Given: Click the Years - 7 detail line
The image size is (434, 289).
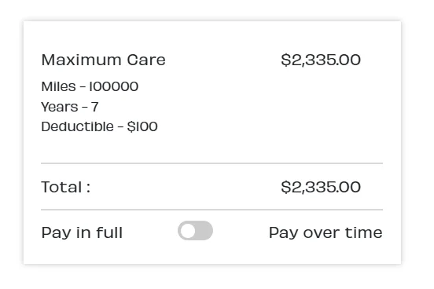Looking at the screenshot, I should click(x=70, y=107).
